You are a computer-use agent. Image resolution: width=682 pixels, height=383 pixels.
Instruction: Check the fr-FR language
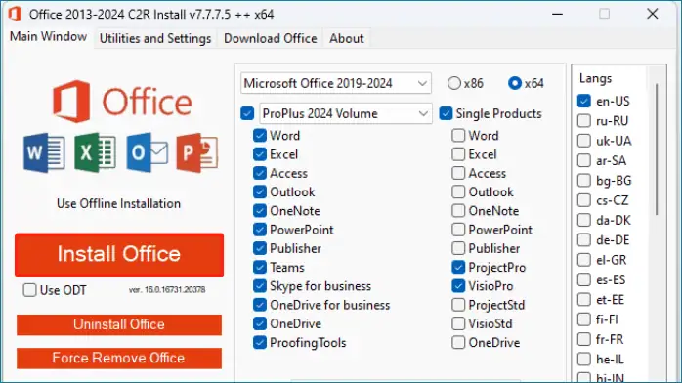coord(583,339)
